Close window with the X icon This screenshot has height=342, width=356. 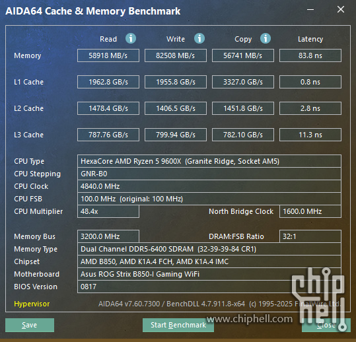[341, 9]
